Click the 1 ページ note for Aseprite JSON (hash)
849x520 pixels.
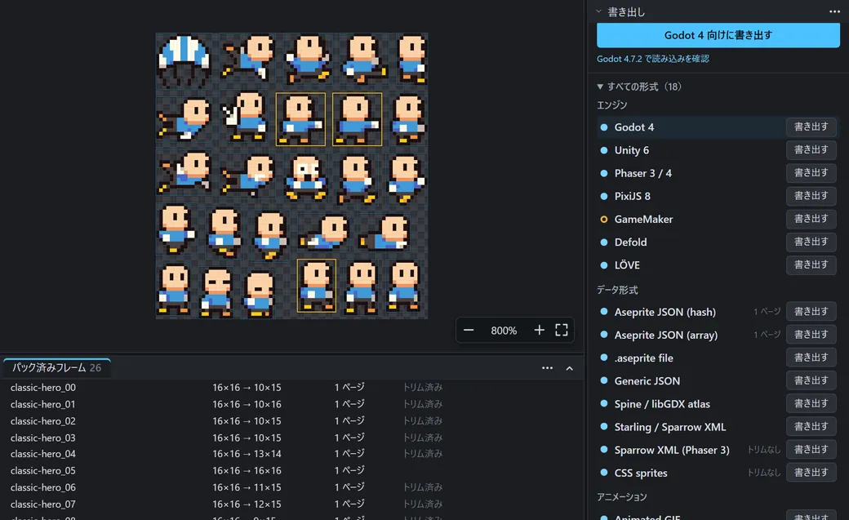[x=767, y=312]
